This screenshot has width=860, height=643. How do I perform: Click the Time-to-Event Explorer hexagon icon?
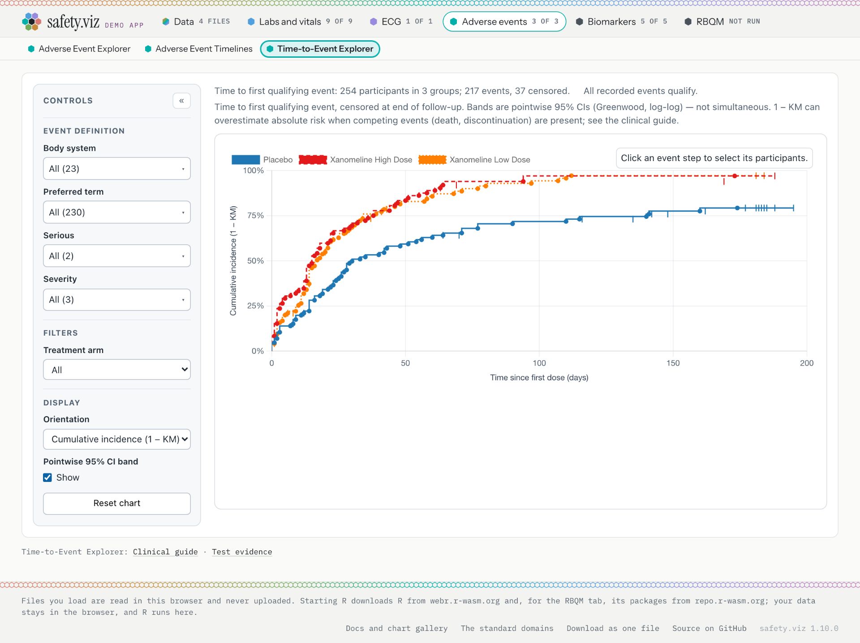coord(270,49)
